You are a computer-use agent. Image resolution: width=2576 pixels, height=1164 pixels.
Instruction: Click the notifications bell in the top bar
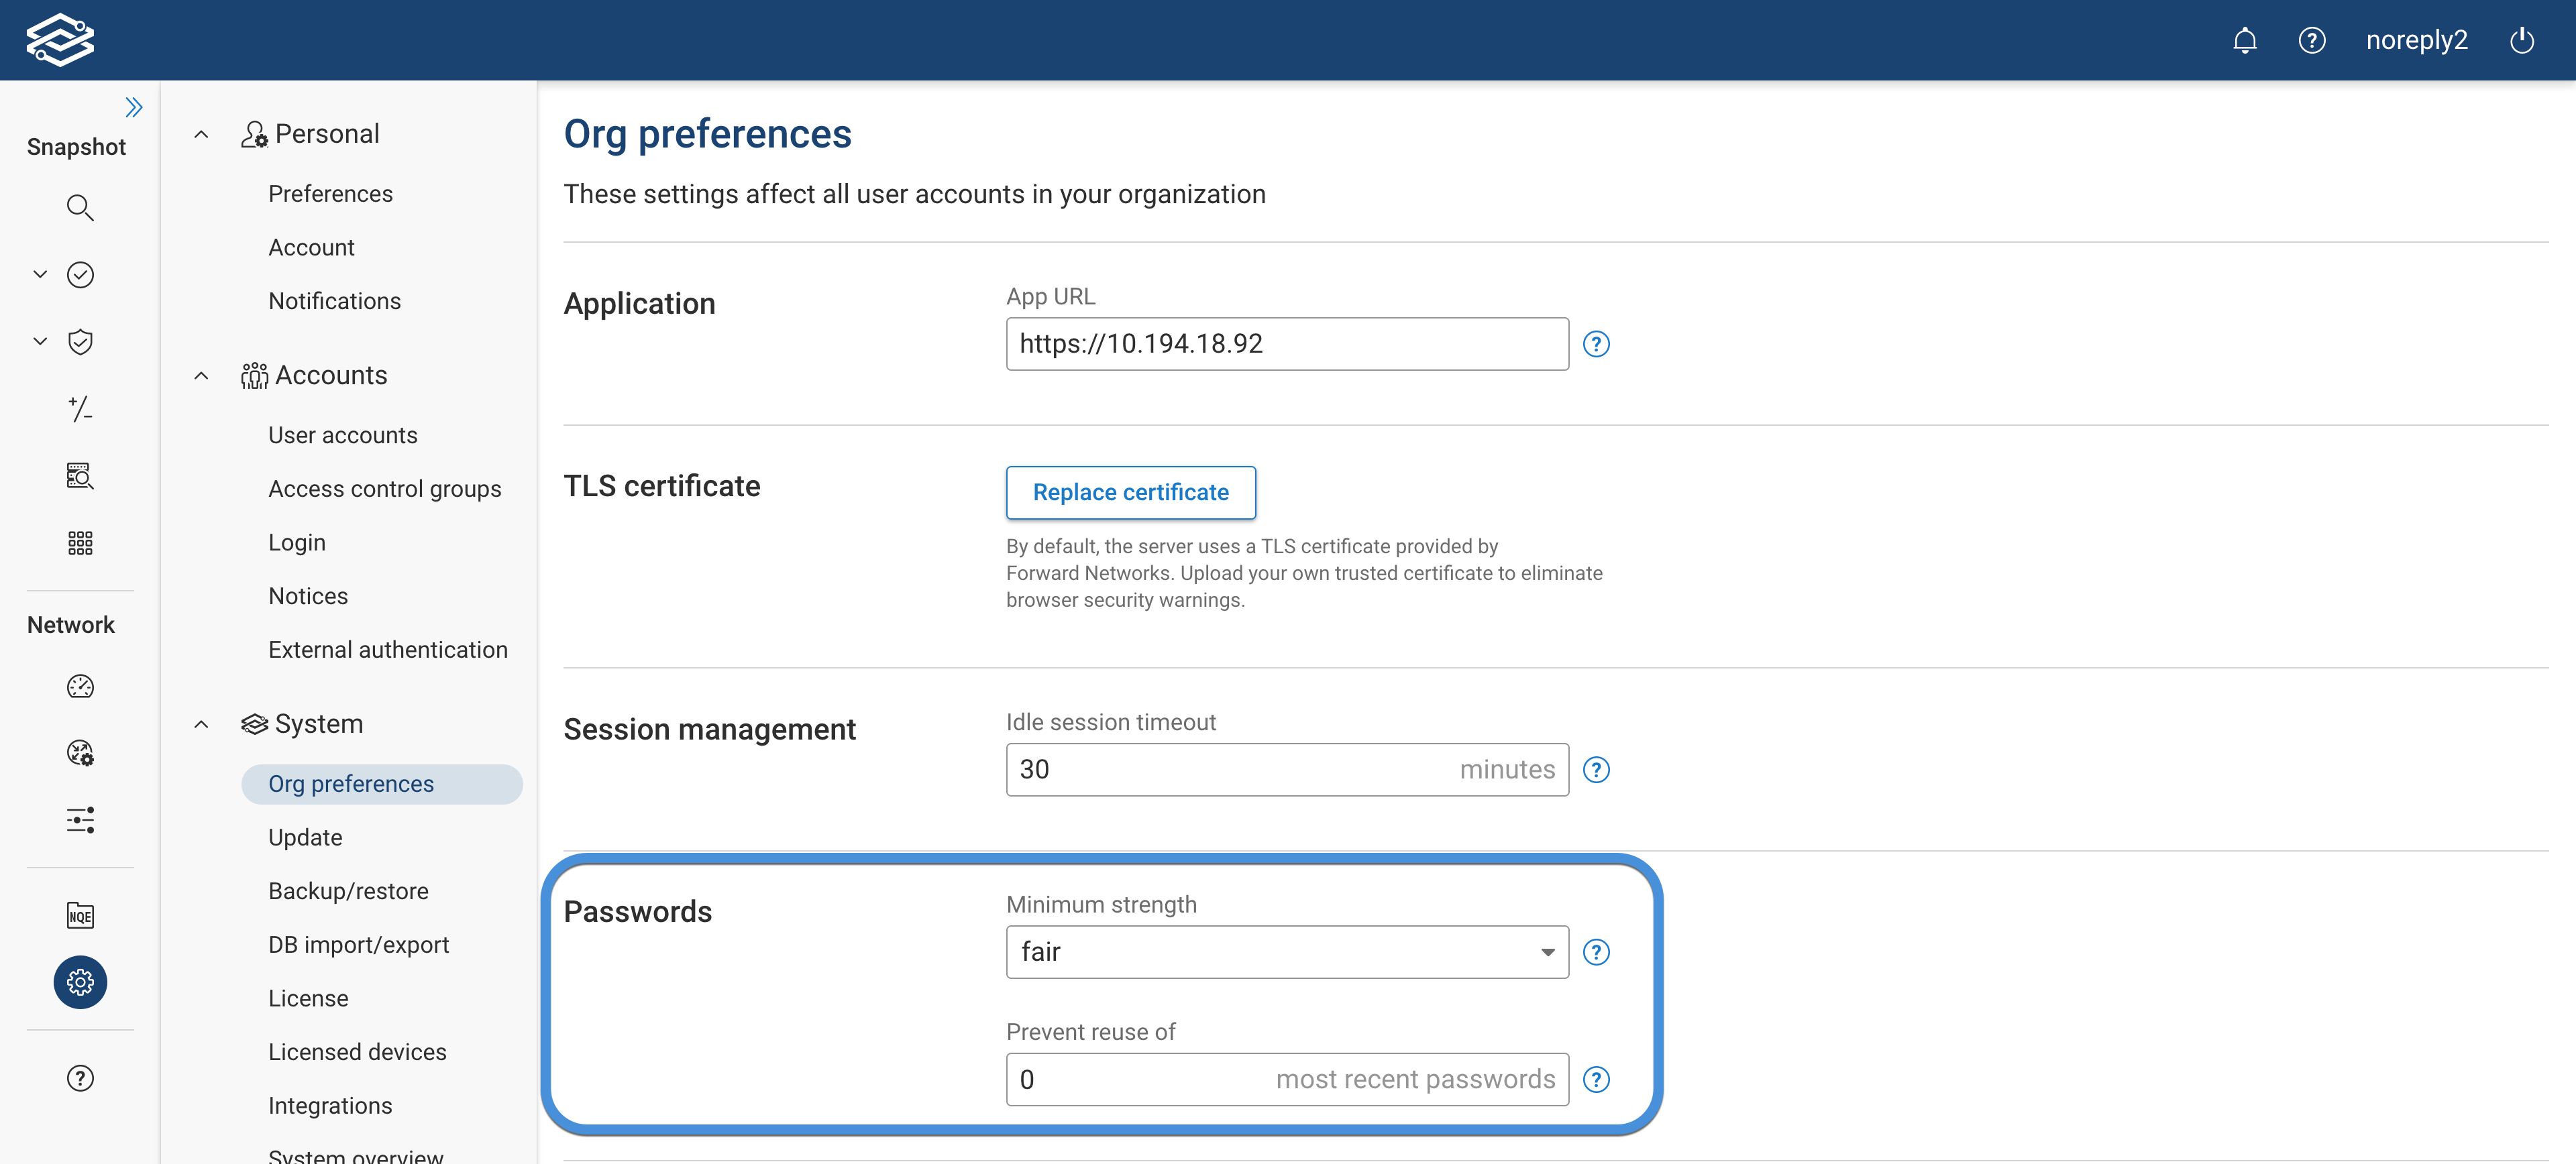(x=2245, y=40)
